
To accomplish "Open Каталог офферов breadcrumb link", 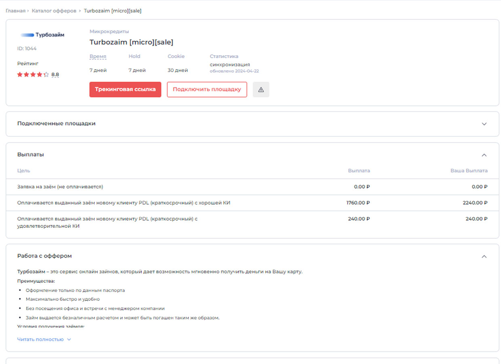I will pyautogui.click(x=54, y=11).
